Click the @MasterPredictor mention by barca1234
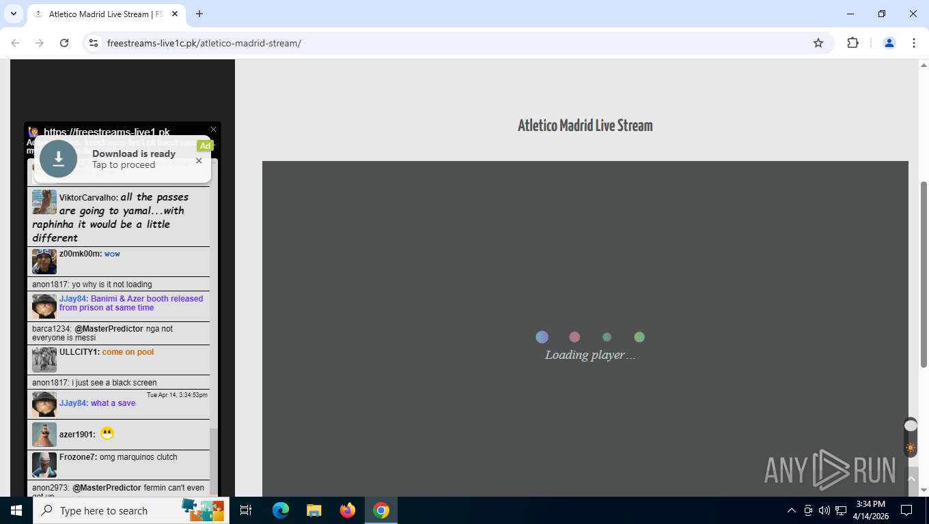The width and height of the screenshot is (929, 524). click(x=109, y=329)
